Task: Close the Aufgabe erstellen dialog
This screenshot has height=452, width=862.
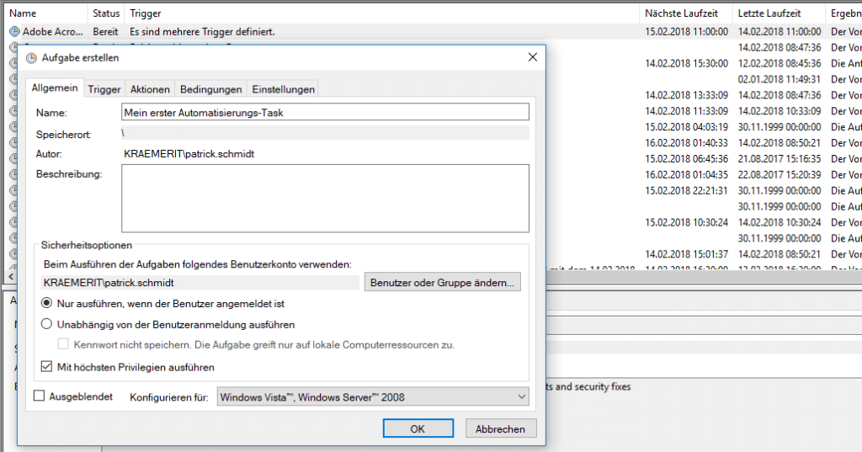Action: [x=532, y=57]
